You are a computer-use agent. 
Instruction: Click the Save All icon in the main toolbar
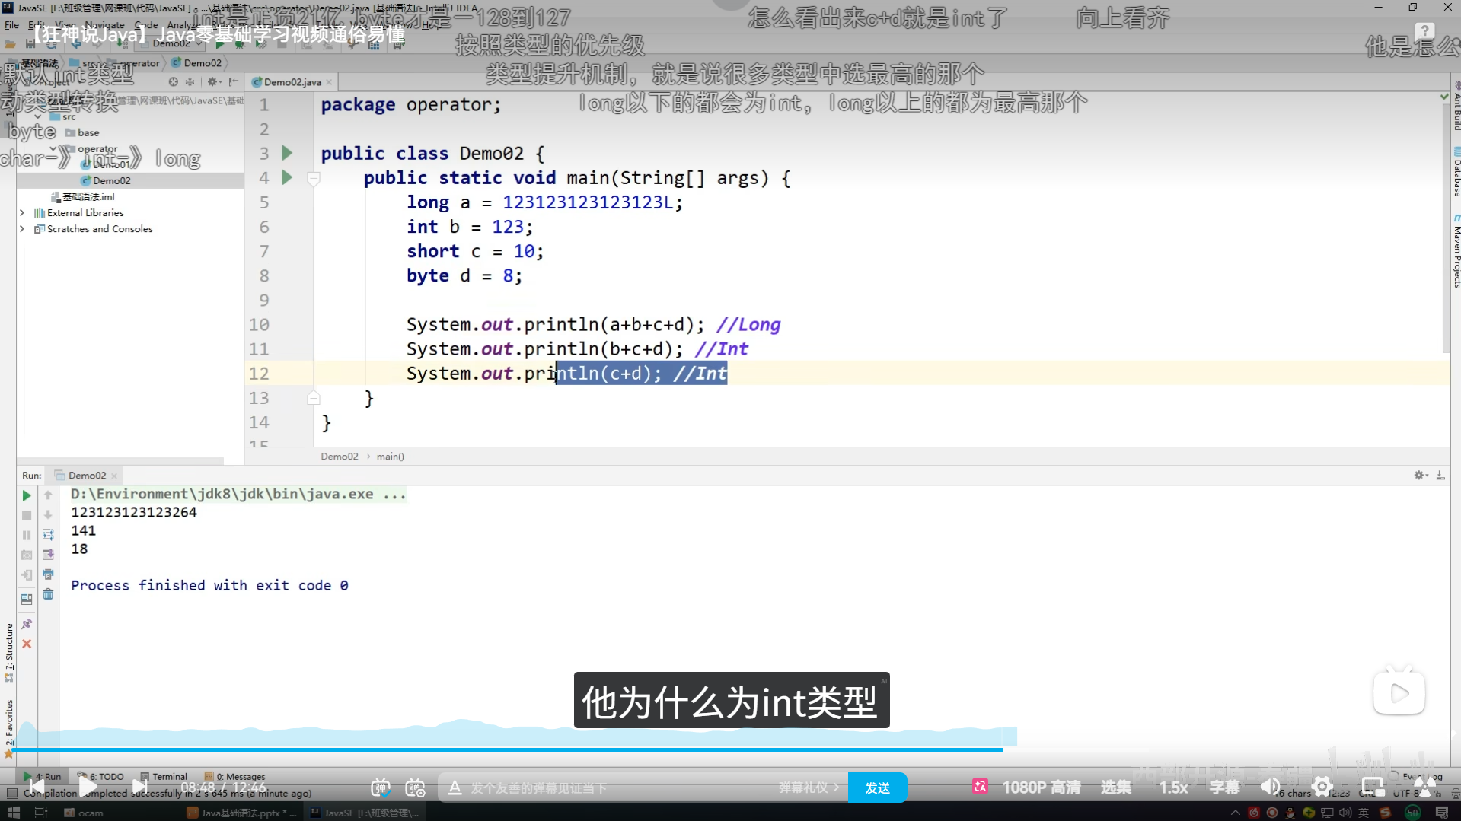click(30, 44)
